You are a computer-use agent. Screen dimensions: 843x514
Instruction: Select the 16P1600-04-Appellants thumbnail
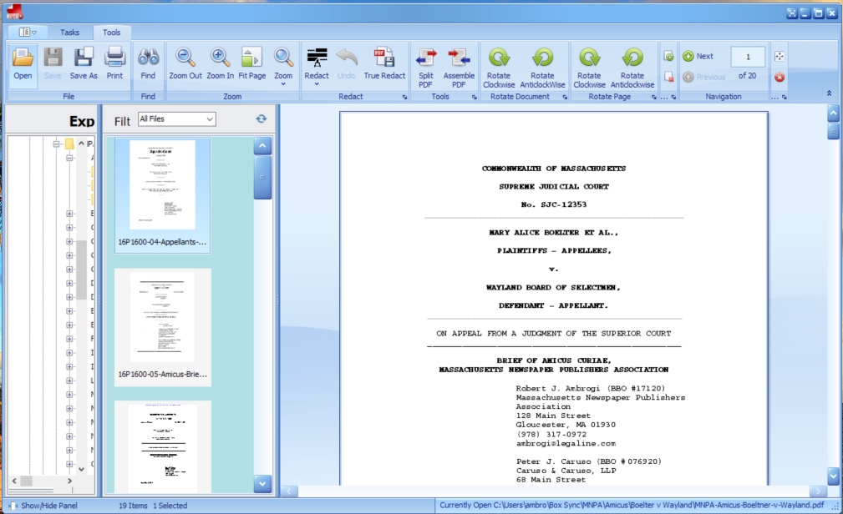click(x=162, y=195)
